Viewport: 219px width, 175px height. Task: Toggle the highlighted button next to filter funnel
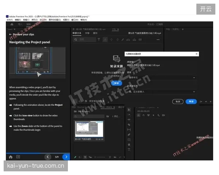click(x=105, y=40)
